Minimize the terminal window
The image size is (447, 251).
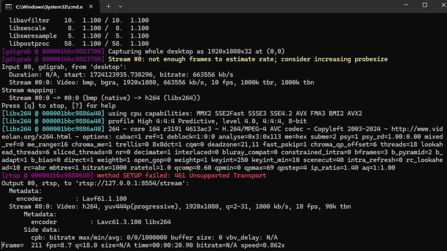click(x=404, y=5)
